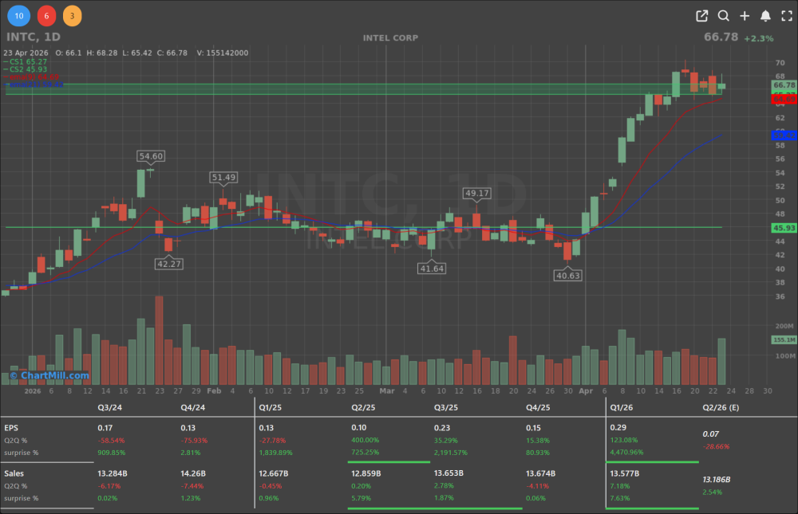Click the Sales row label
798x514 pixels.
pos(14,474)
